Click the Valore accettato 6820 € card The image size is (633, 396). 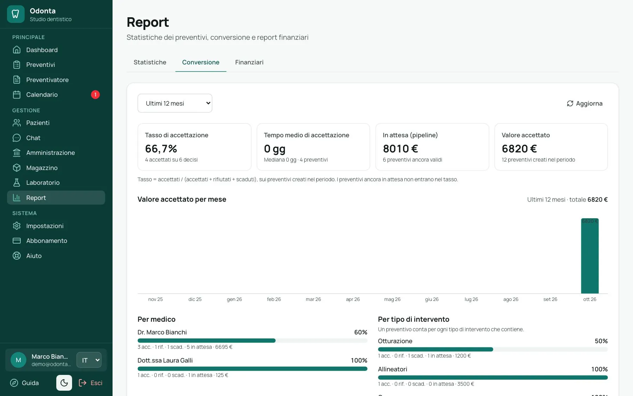click(x=551, y=147)
